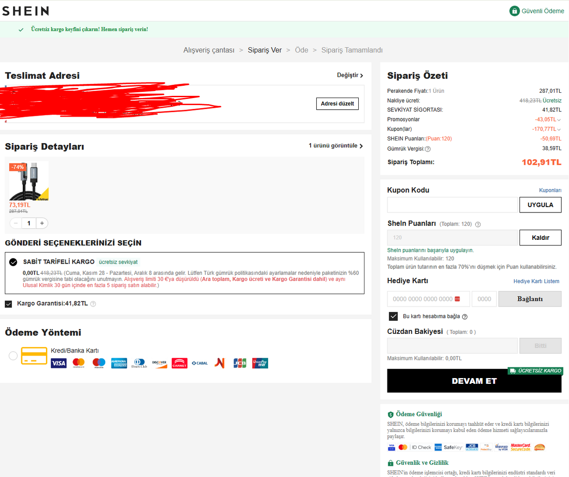This screenshot has width=569, height=477.
Task: Click the product quantity field showing 1
Action: click(29, 223)
